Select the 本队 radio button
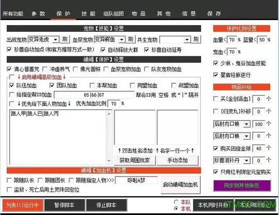 176,202
